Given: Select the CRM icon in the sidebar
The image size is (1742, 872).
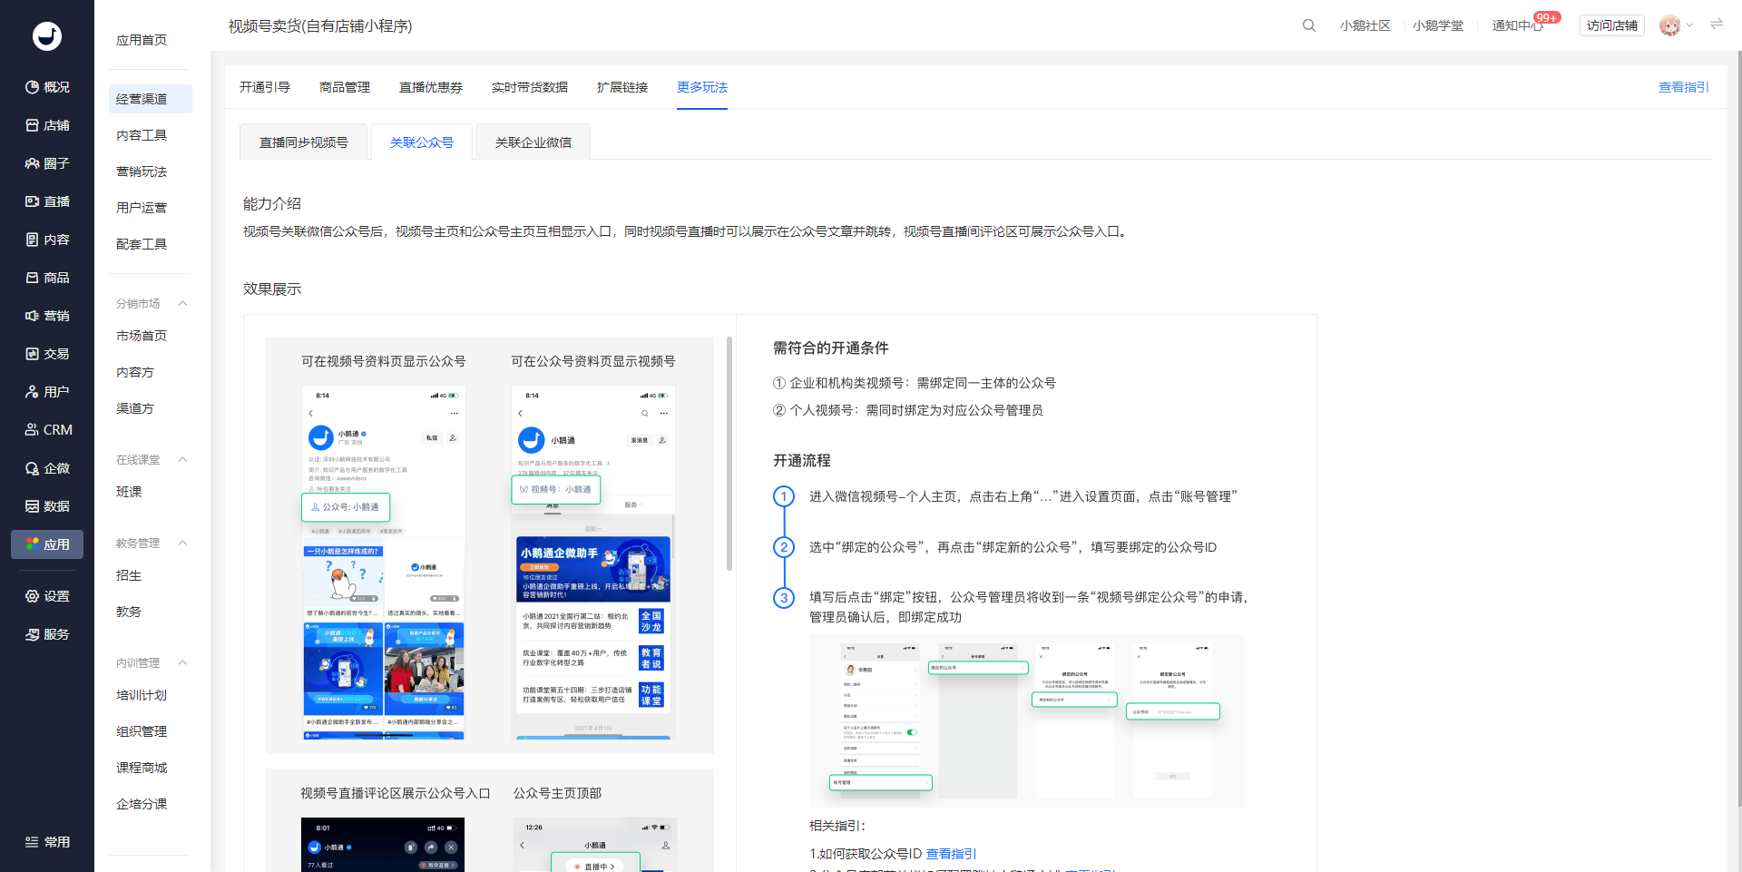Looking at the screenshot, I should [x=33, y=430].
